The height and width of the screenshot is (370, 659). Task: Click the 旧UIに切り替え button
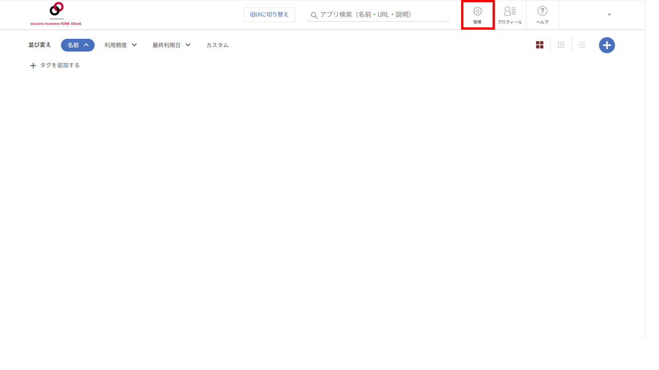coord(269,15)
